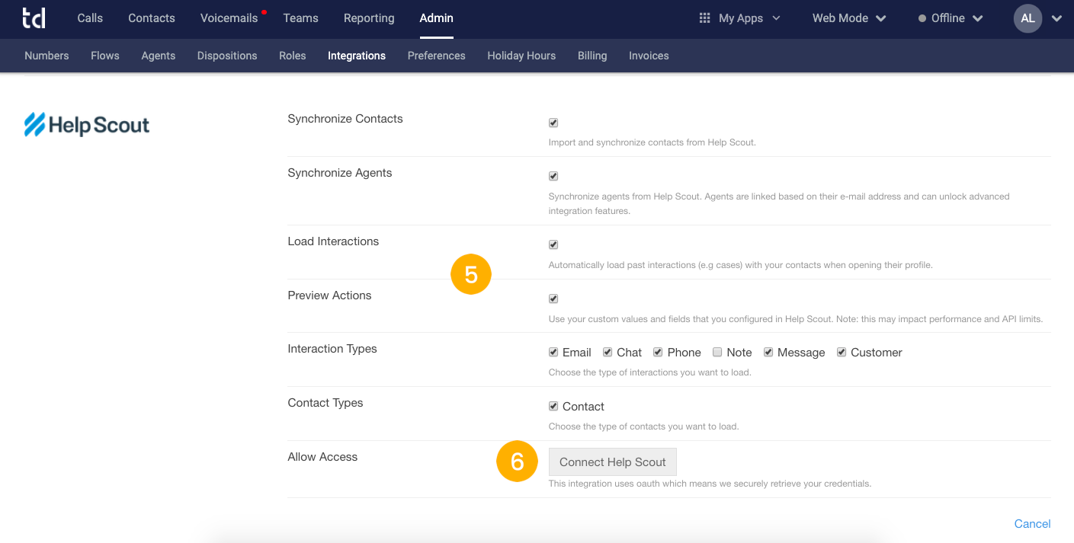The image size is (1074, 543).
Task: Click the Talkdesk td logo
Action: click(34, 18)
